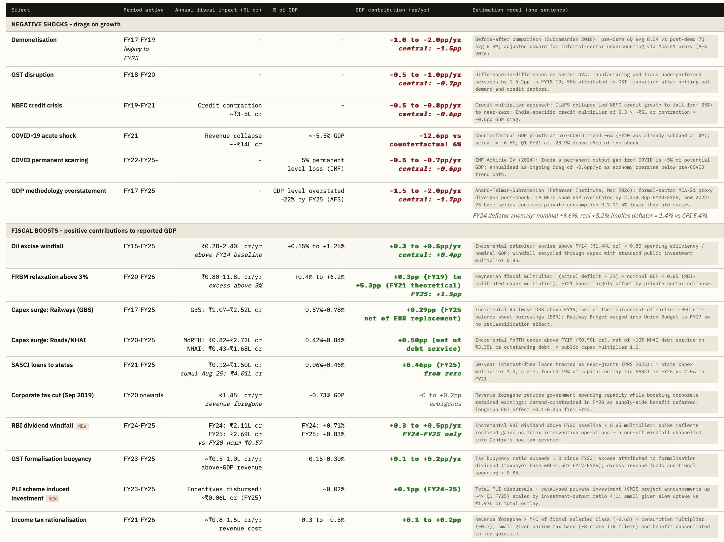Click the COVID-19 acute shock row label

44,136
